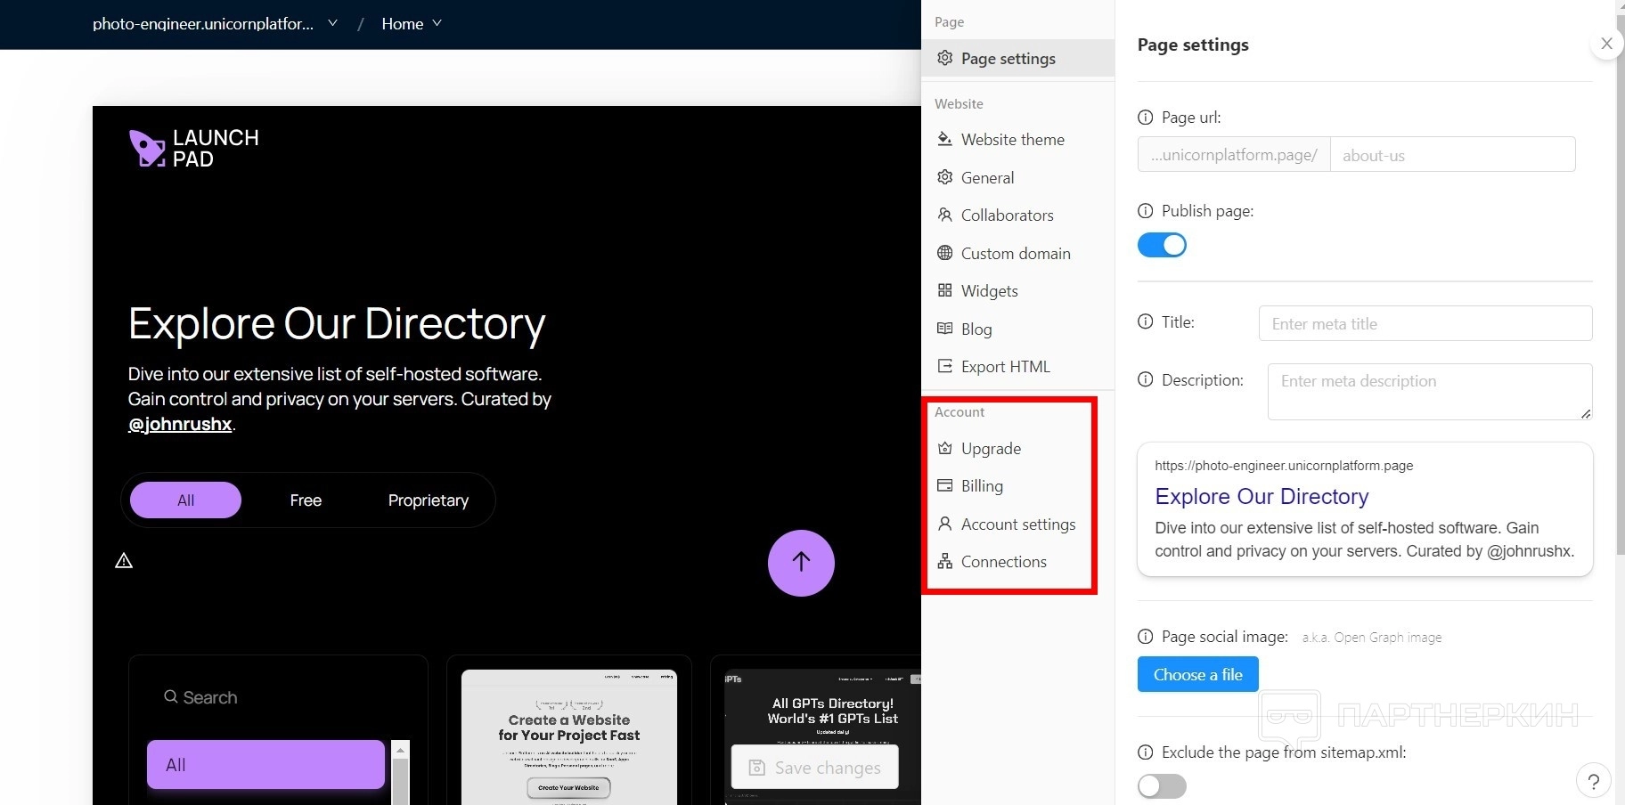Click the Website theme paint bucket icon
1625x805 pixels.
pos(944,139)
